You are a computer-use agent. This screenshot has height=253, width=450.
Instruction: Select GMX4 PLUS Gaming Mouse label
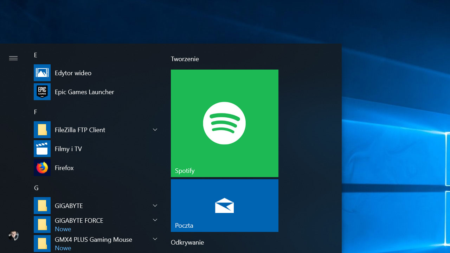click(x=94, y=239)
